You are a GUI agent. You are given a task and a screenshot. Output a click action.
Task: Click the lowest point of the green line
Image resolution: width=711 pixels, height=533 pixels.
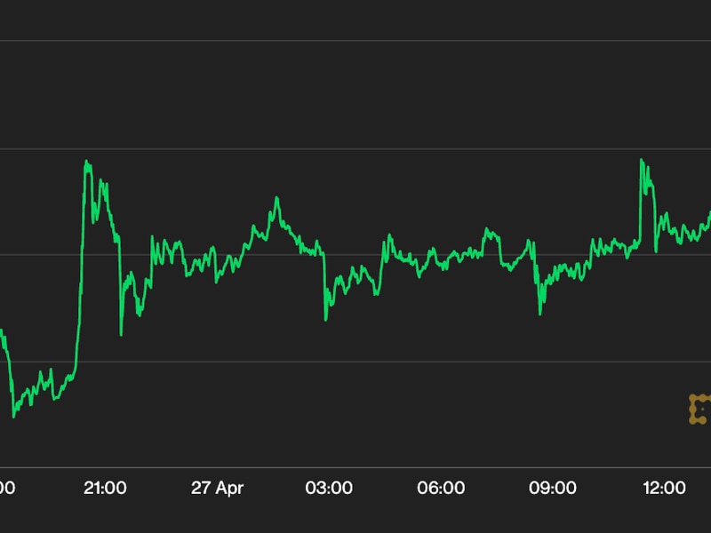13,416
